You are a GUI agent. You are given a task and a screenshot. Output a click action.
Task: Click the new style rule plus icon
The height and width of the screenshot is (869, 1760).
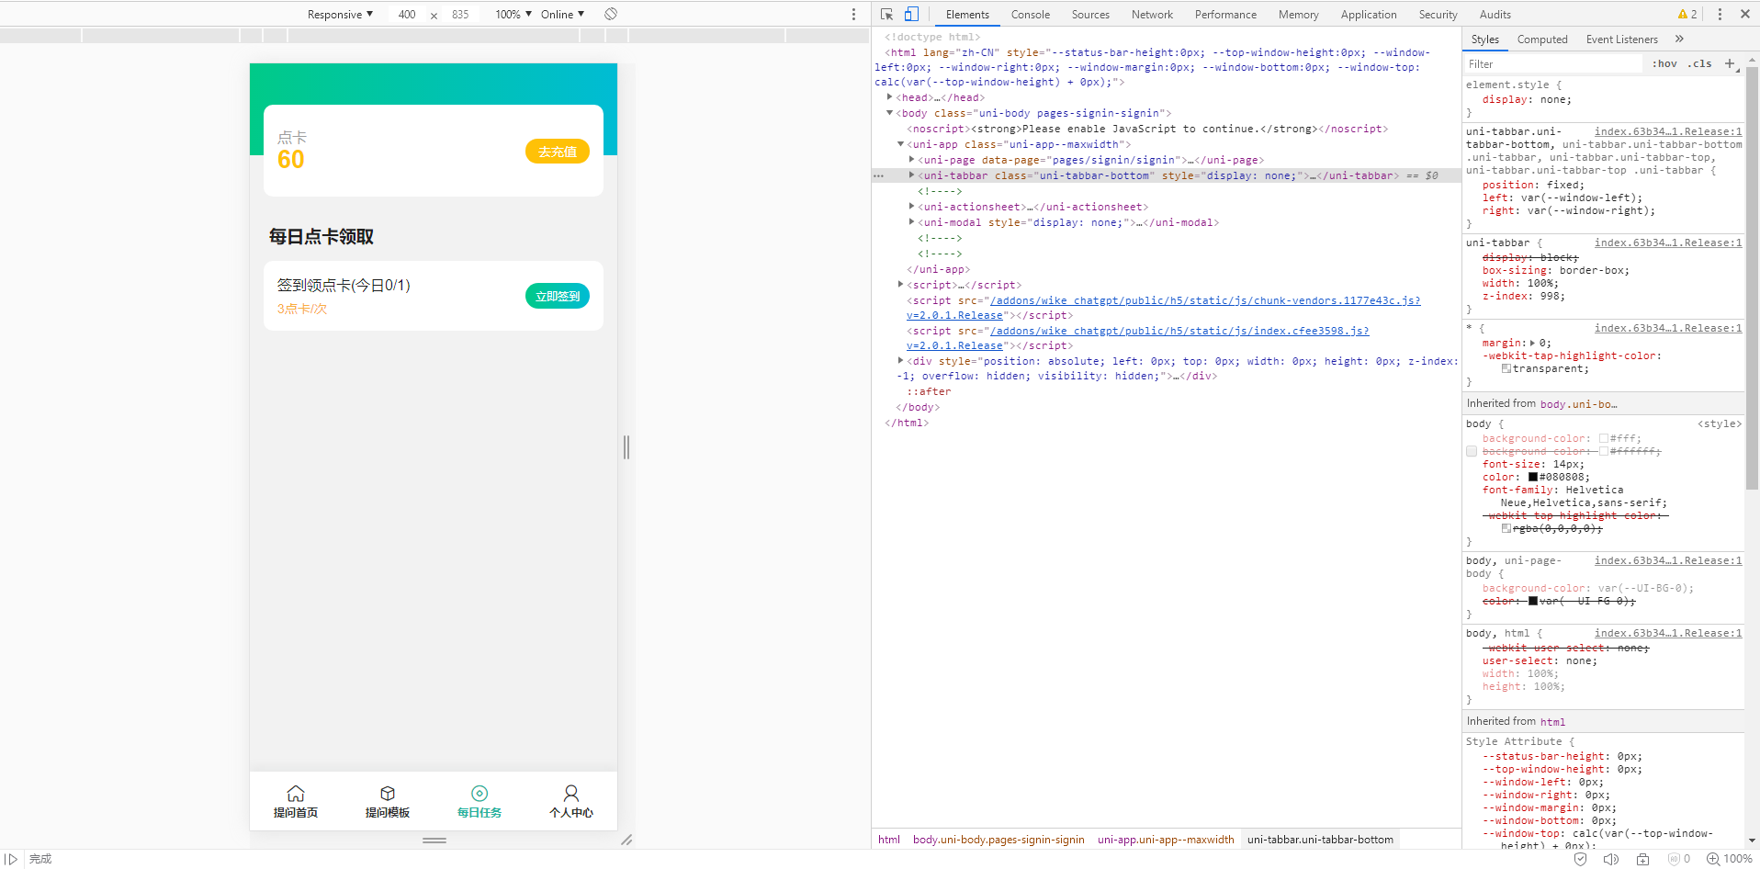click(x=1730, y=63)
